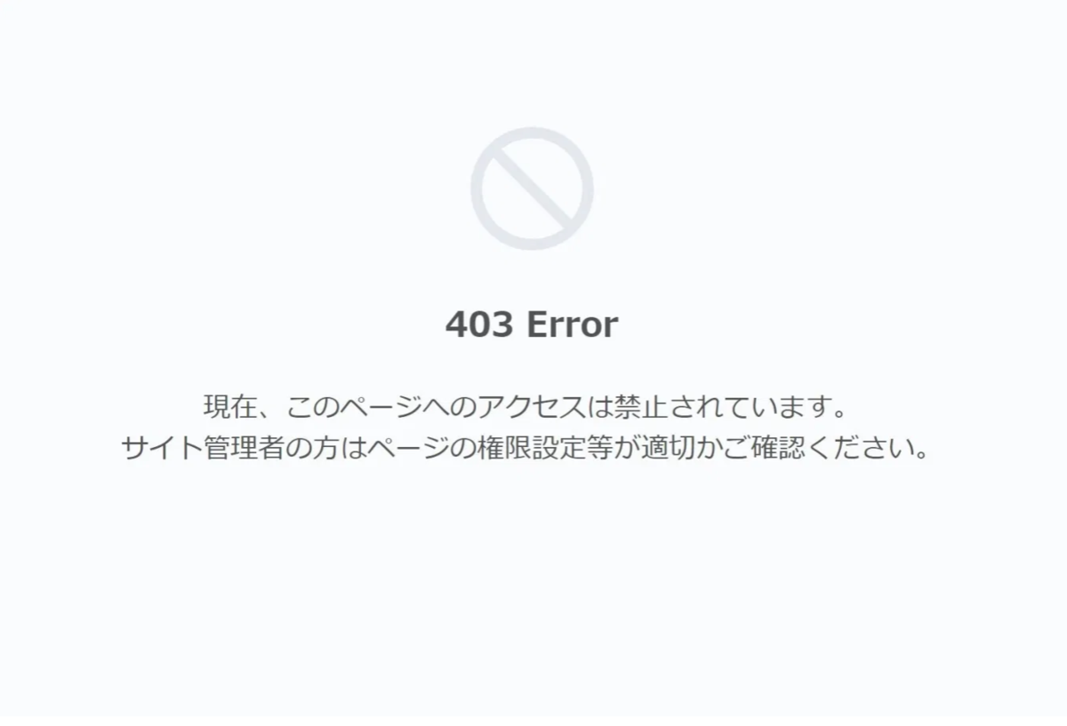The width and height of the screenshot is (1067, 726).
Task: Click the text の方は in the second line
Action: [325, 447]
